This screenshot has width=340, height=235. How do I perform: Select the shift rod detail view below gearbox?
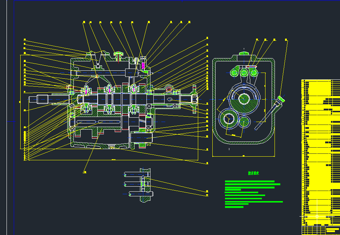139,185
